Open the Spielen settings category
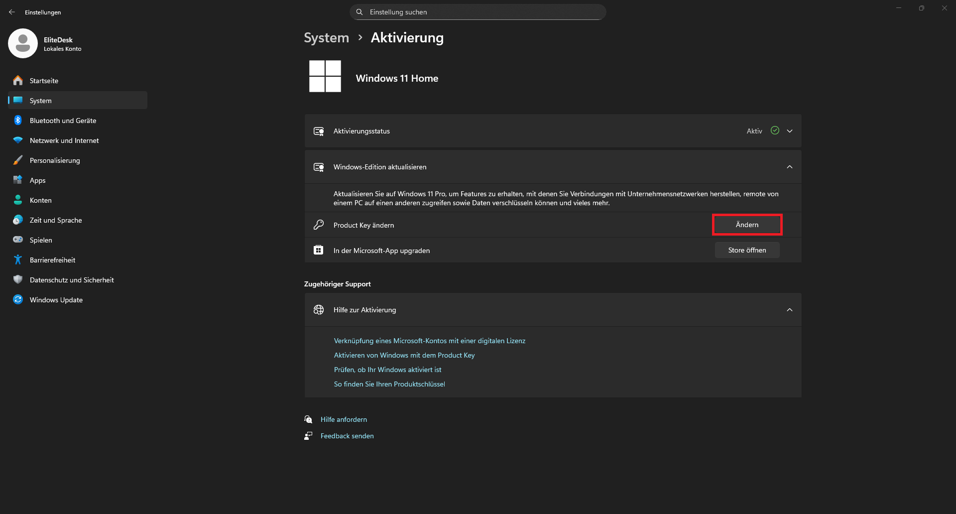Screen dimensions: 956x514 click(x=78, y=240)
